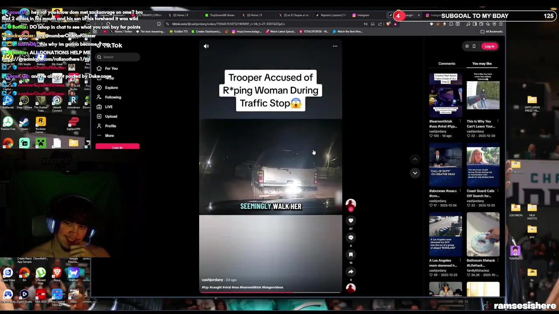The width and height of the screenshot is (559, 314).
Task: Open the TOTALSPORTEK bookmark
Action: (314, 31)
